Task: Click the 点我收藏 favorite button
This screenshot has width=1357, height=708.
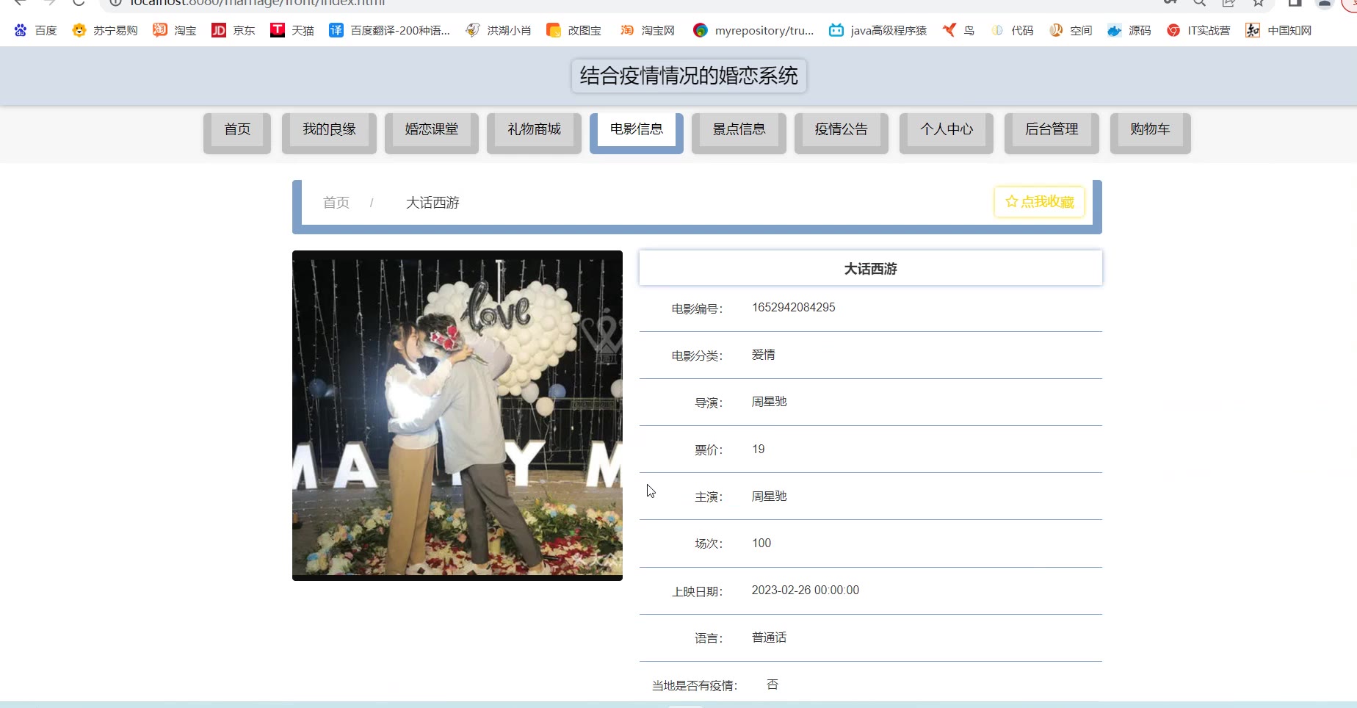Action: pyautogui.click(x=1039, y=202)
